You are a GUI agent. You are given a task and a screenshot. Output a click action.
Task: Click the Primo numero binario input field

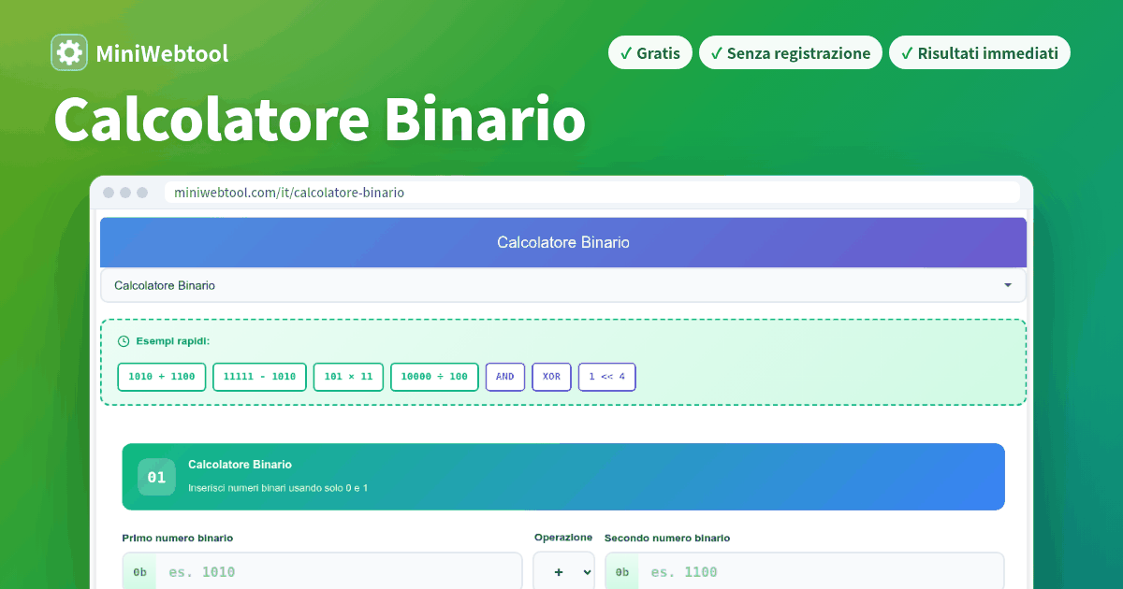(x=322, y=571)
